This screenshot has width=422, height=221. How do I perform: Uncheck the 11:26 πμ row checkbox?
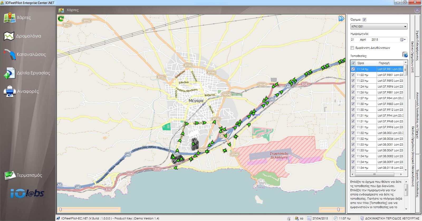tap(353, 92)
